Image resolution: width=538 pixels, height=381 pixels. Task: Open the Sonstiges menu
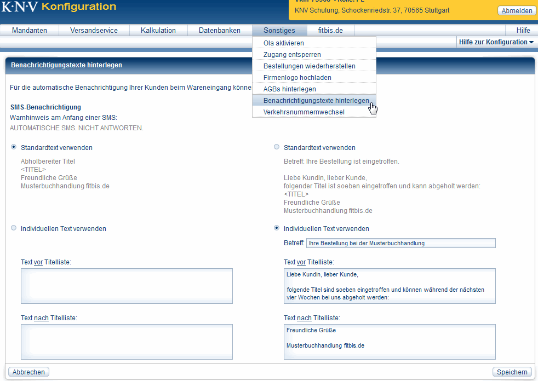(x=279, y=31)
